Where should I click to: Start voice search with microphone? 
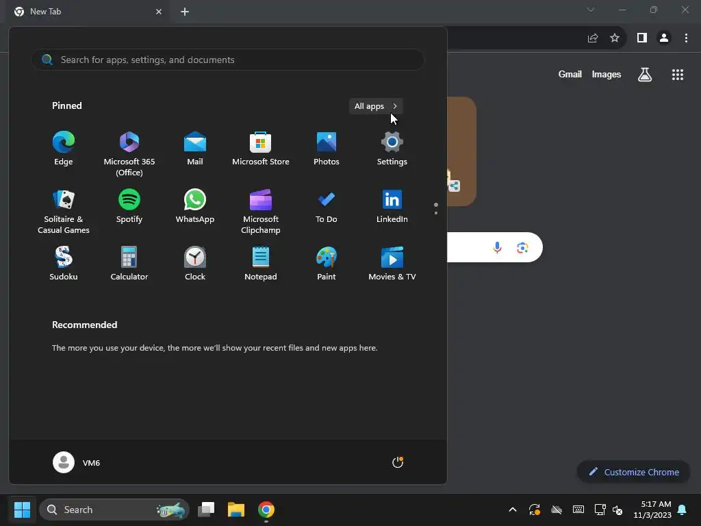click(497, 247)
